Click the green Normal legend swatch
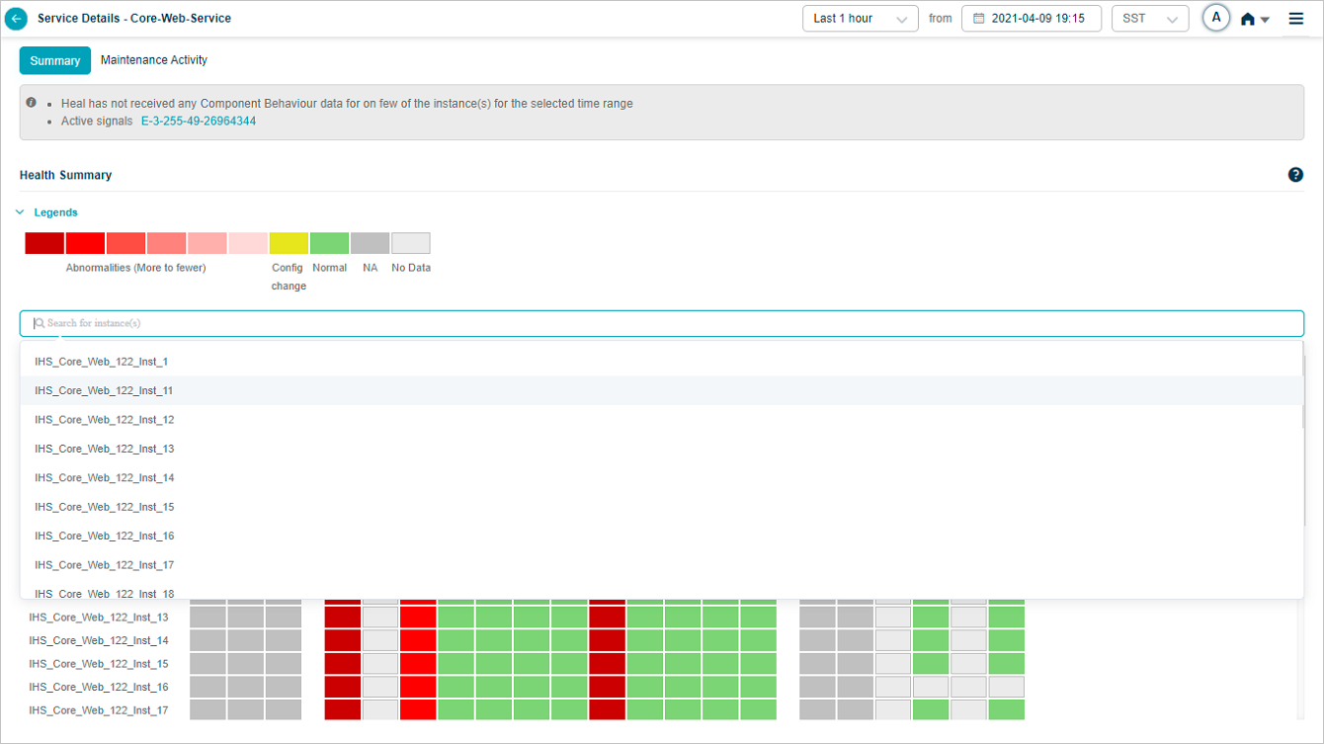 click(x=329, y=243)
